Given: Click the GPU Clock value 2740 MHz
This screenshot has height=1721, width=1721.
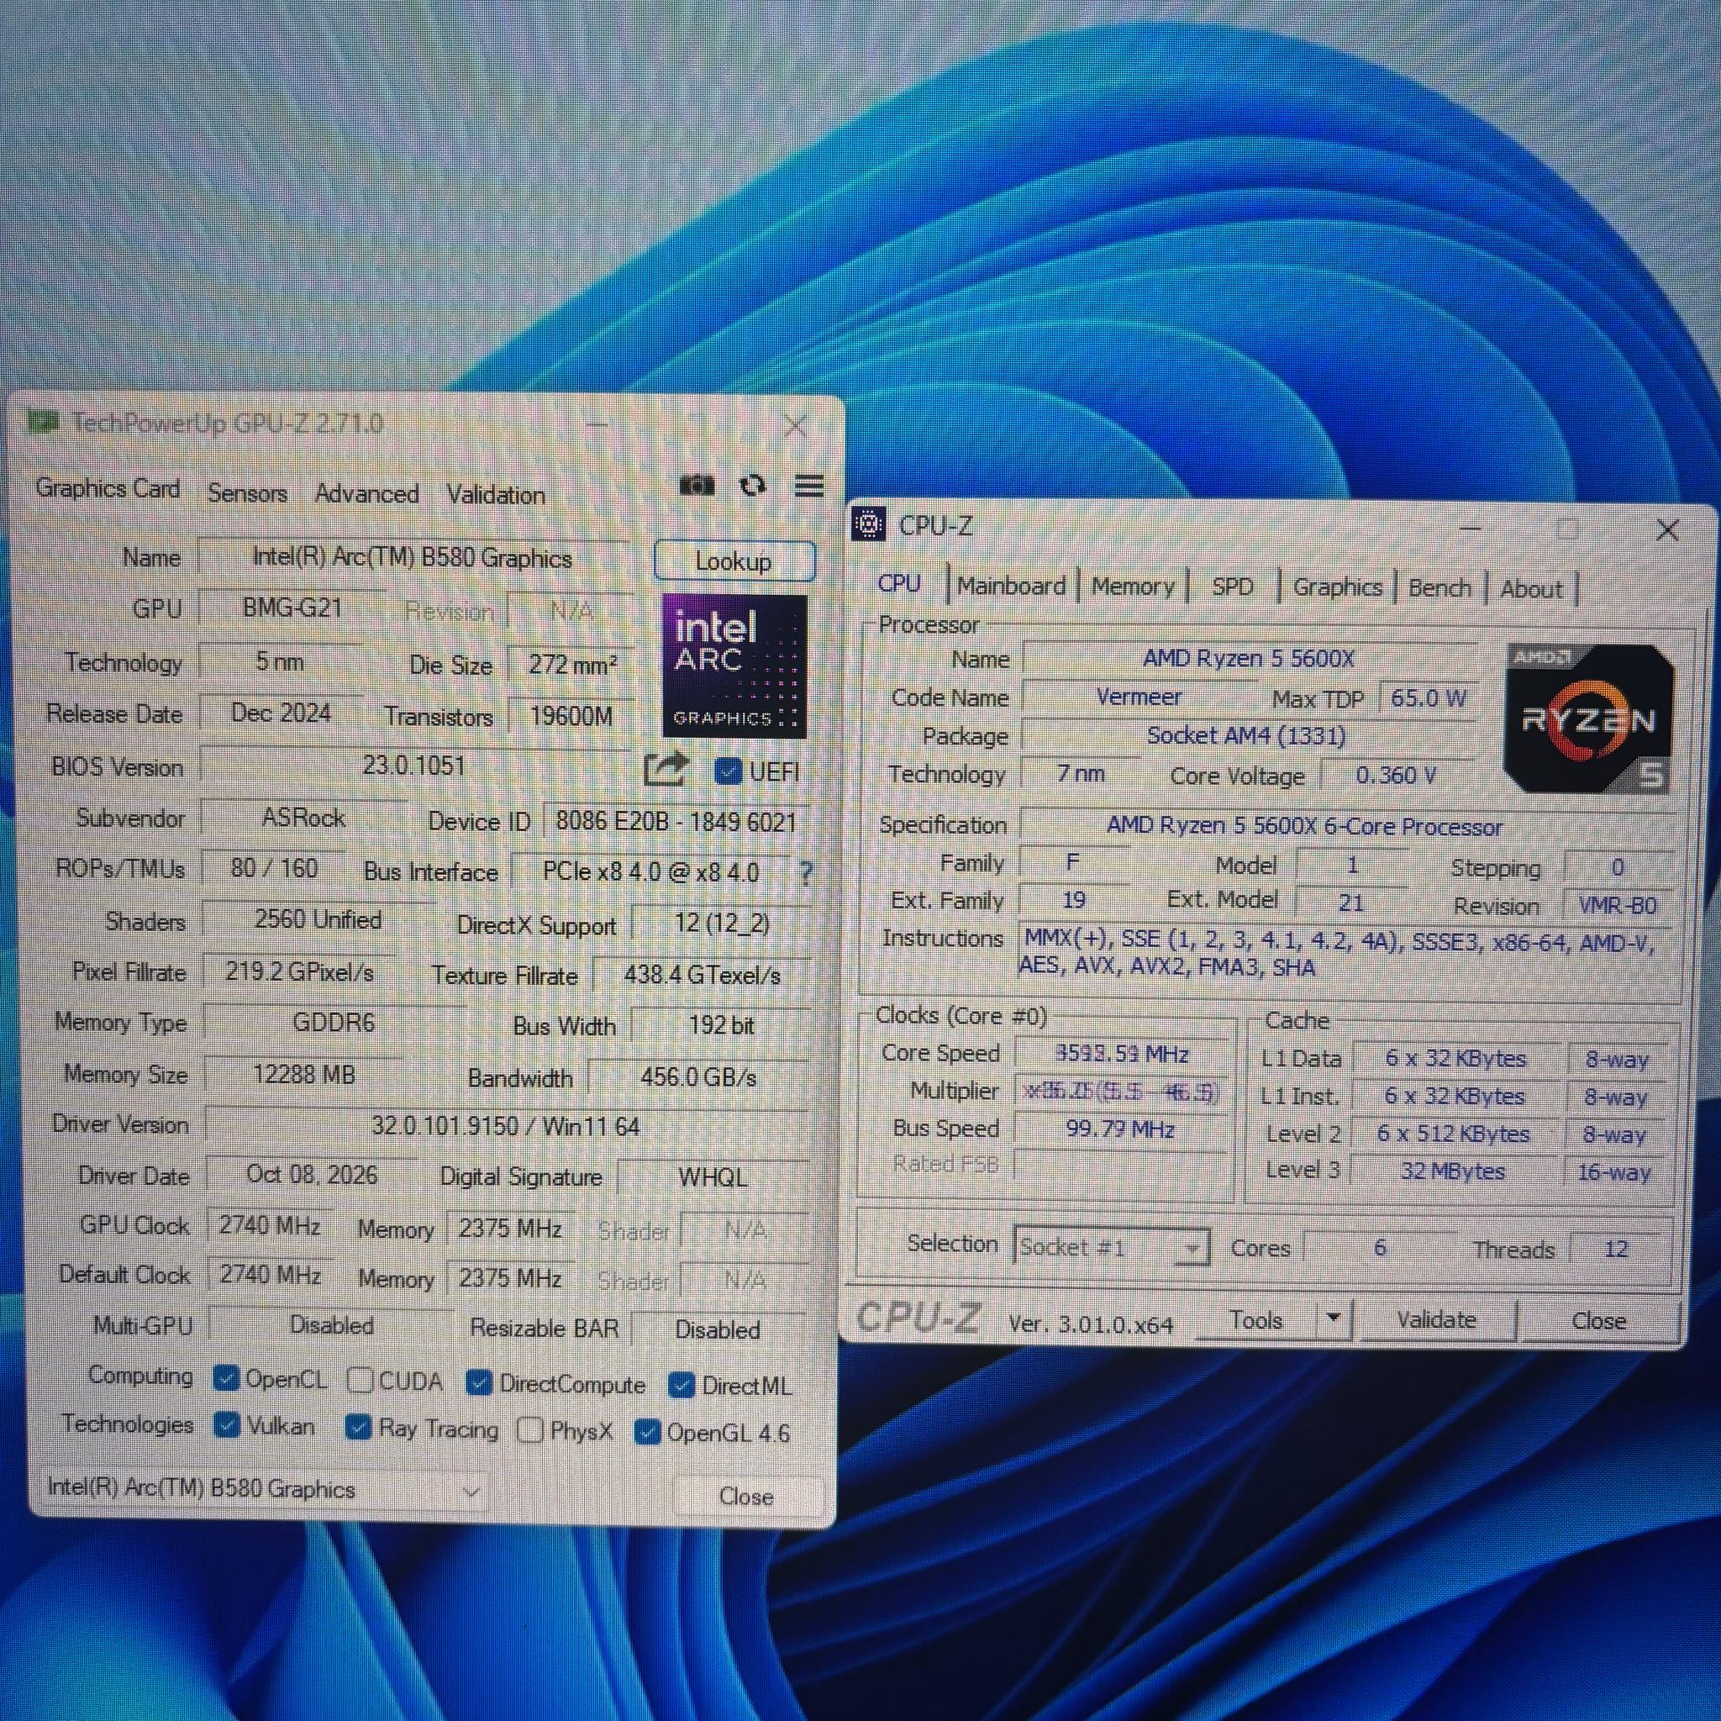Looking at the screenshot, I should coord(270,1226).
